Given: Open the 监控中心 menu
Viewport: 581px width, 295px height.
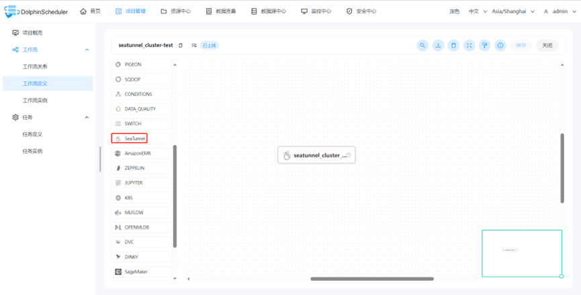Looking at the screenshot, I should [x=316, y=11].
